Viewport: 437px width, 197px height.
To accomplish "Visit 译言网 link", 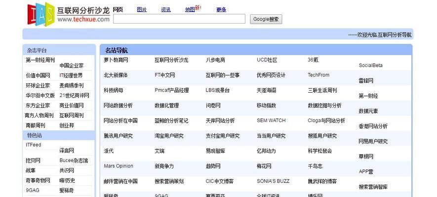I will pyautogui.click(x=67, y=151).
